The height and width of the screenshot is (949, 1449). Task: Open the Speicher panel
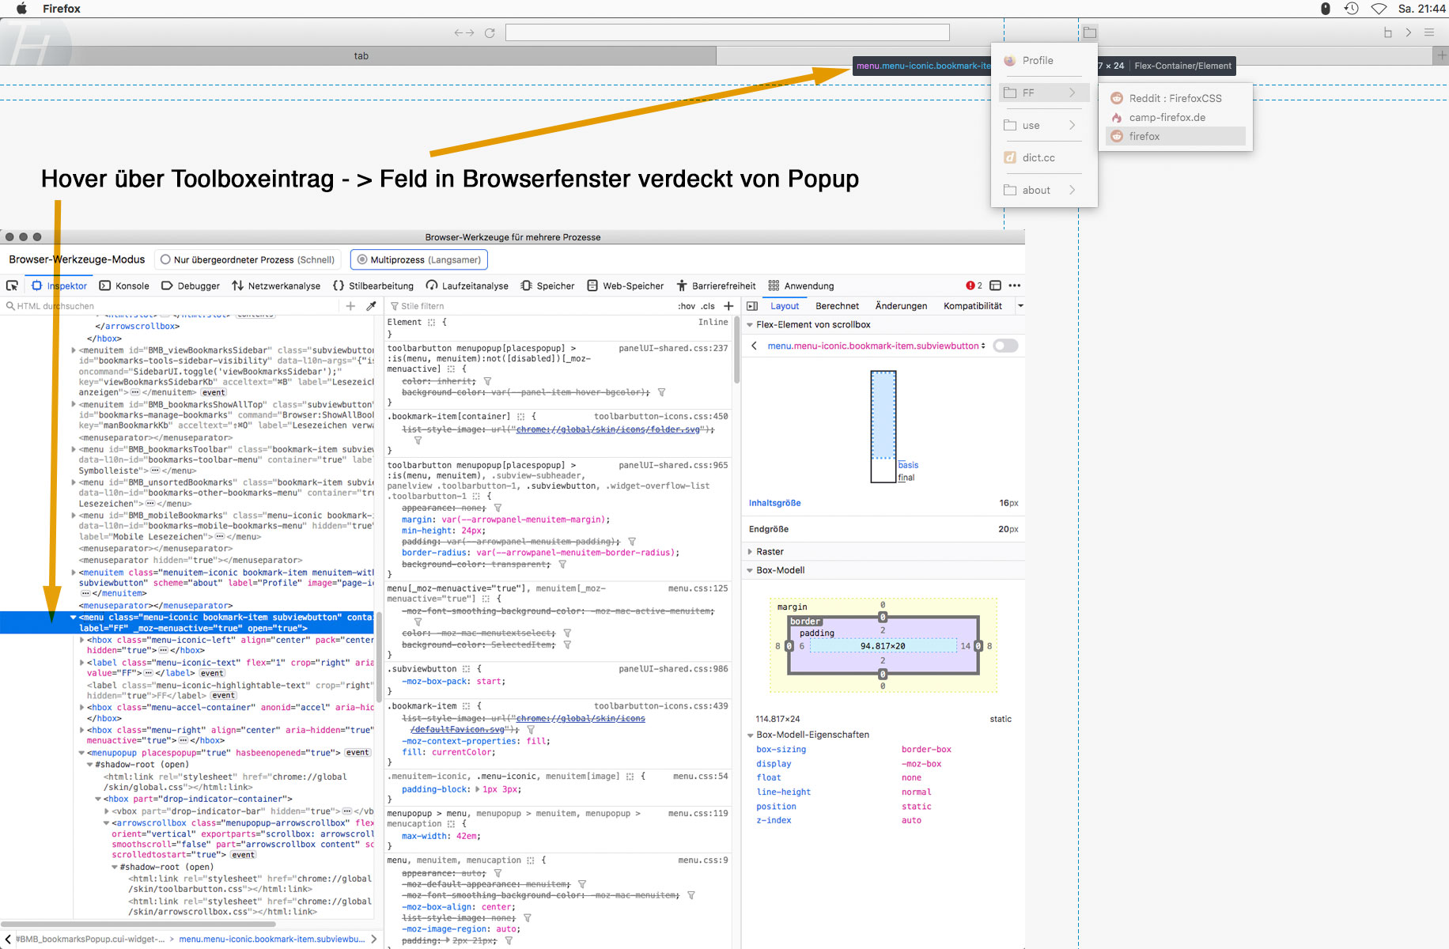point(547,285)
